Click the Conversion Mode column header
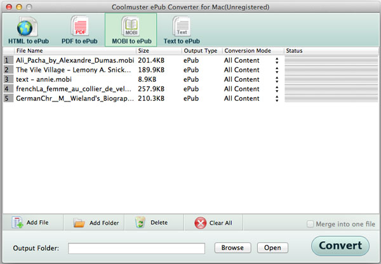The height and width of the screenshot is (264, 381). click(253, 51)
